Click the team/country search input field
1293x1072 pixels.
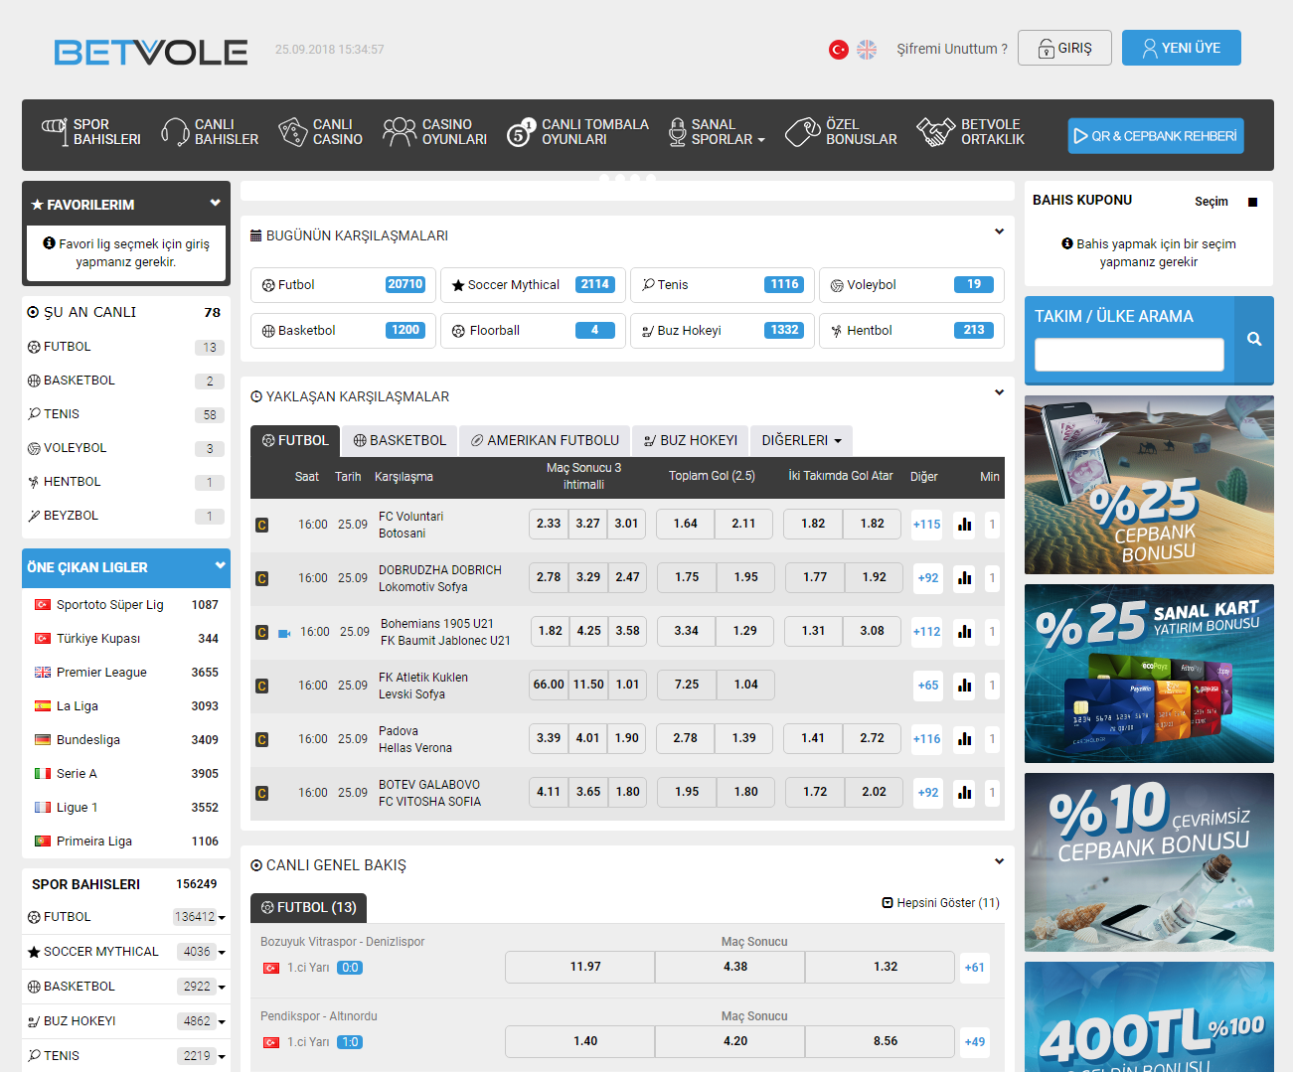pos(1129,355)
